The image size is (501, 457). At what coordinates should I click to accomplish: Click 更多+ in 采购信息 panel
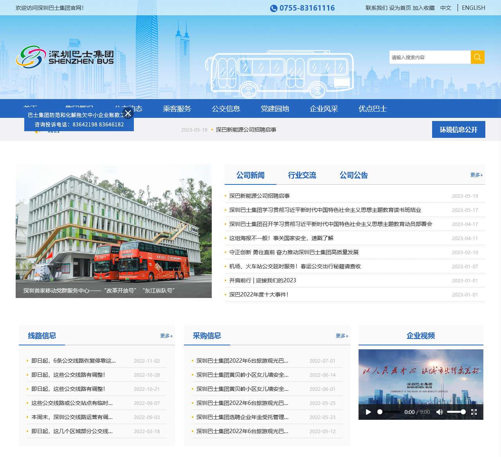[342, 336]
